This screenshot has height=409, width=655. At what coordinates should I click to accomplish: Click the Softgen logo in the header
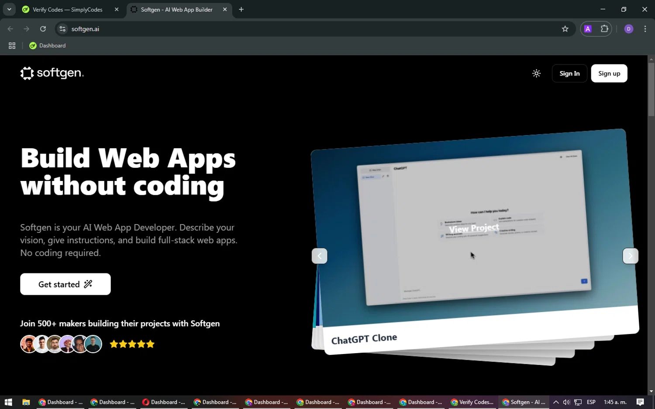tap(52, 73)
